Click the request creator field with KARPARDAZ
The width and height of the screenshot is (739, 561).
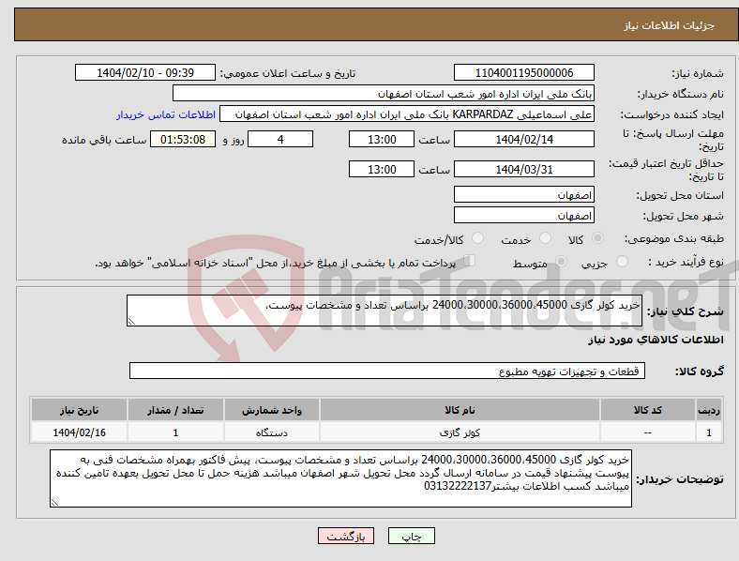click(407, 114)
